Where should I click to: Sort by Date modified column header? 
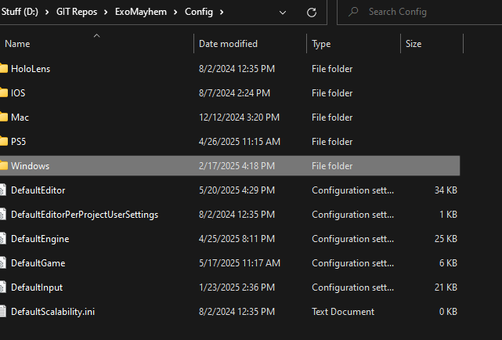pos(228,44)
